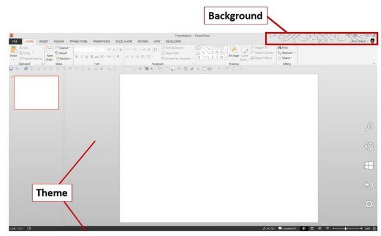Switch to Normal view in the status bar
Image resolution: width=381 pixels, height=236 pixels.
click(304, 228)
